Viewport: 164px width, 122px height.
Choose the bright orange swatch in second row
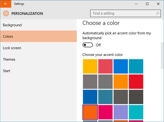pyautogui.click(x=121, y=82)
